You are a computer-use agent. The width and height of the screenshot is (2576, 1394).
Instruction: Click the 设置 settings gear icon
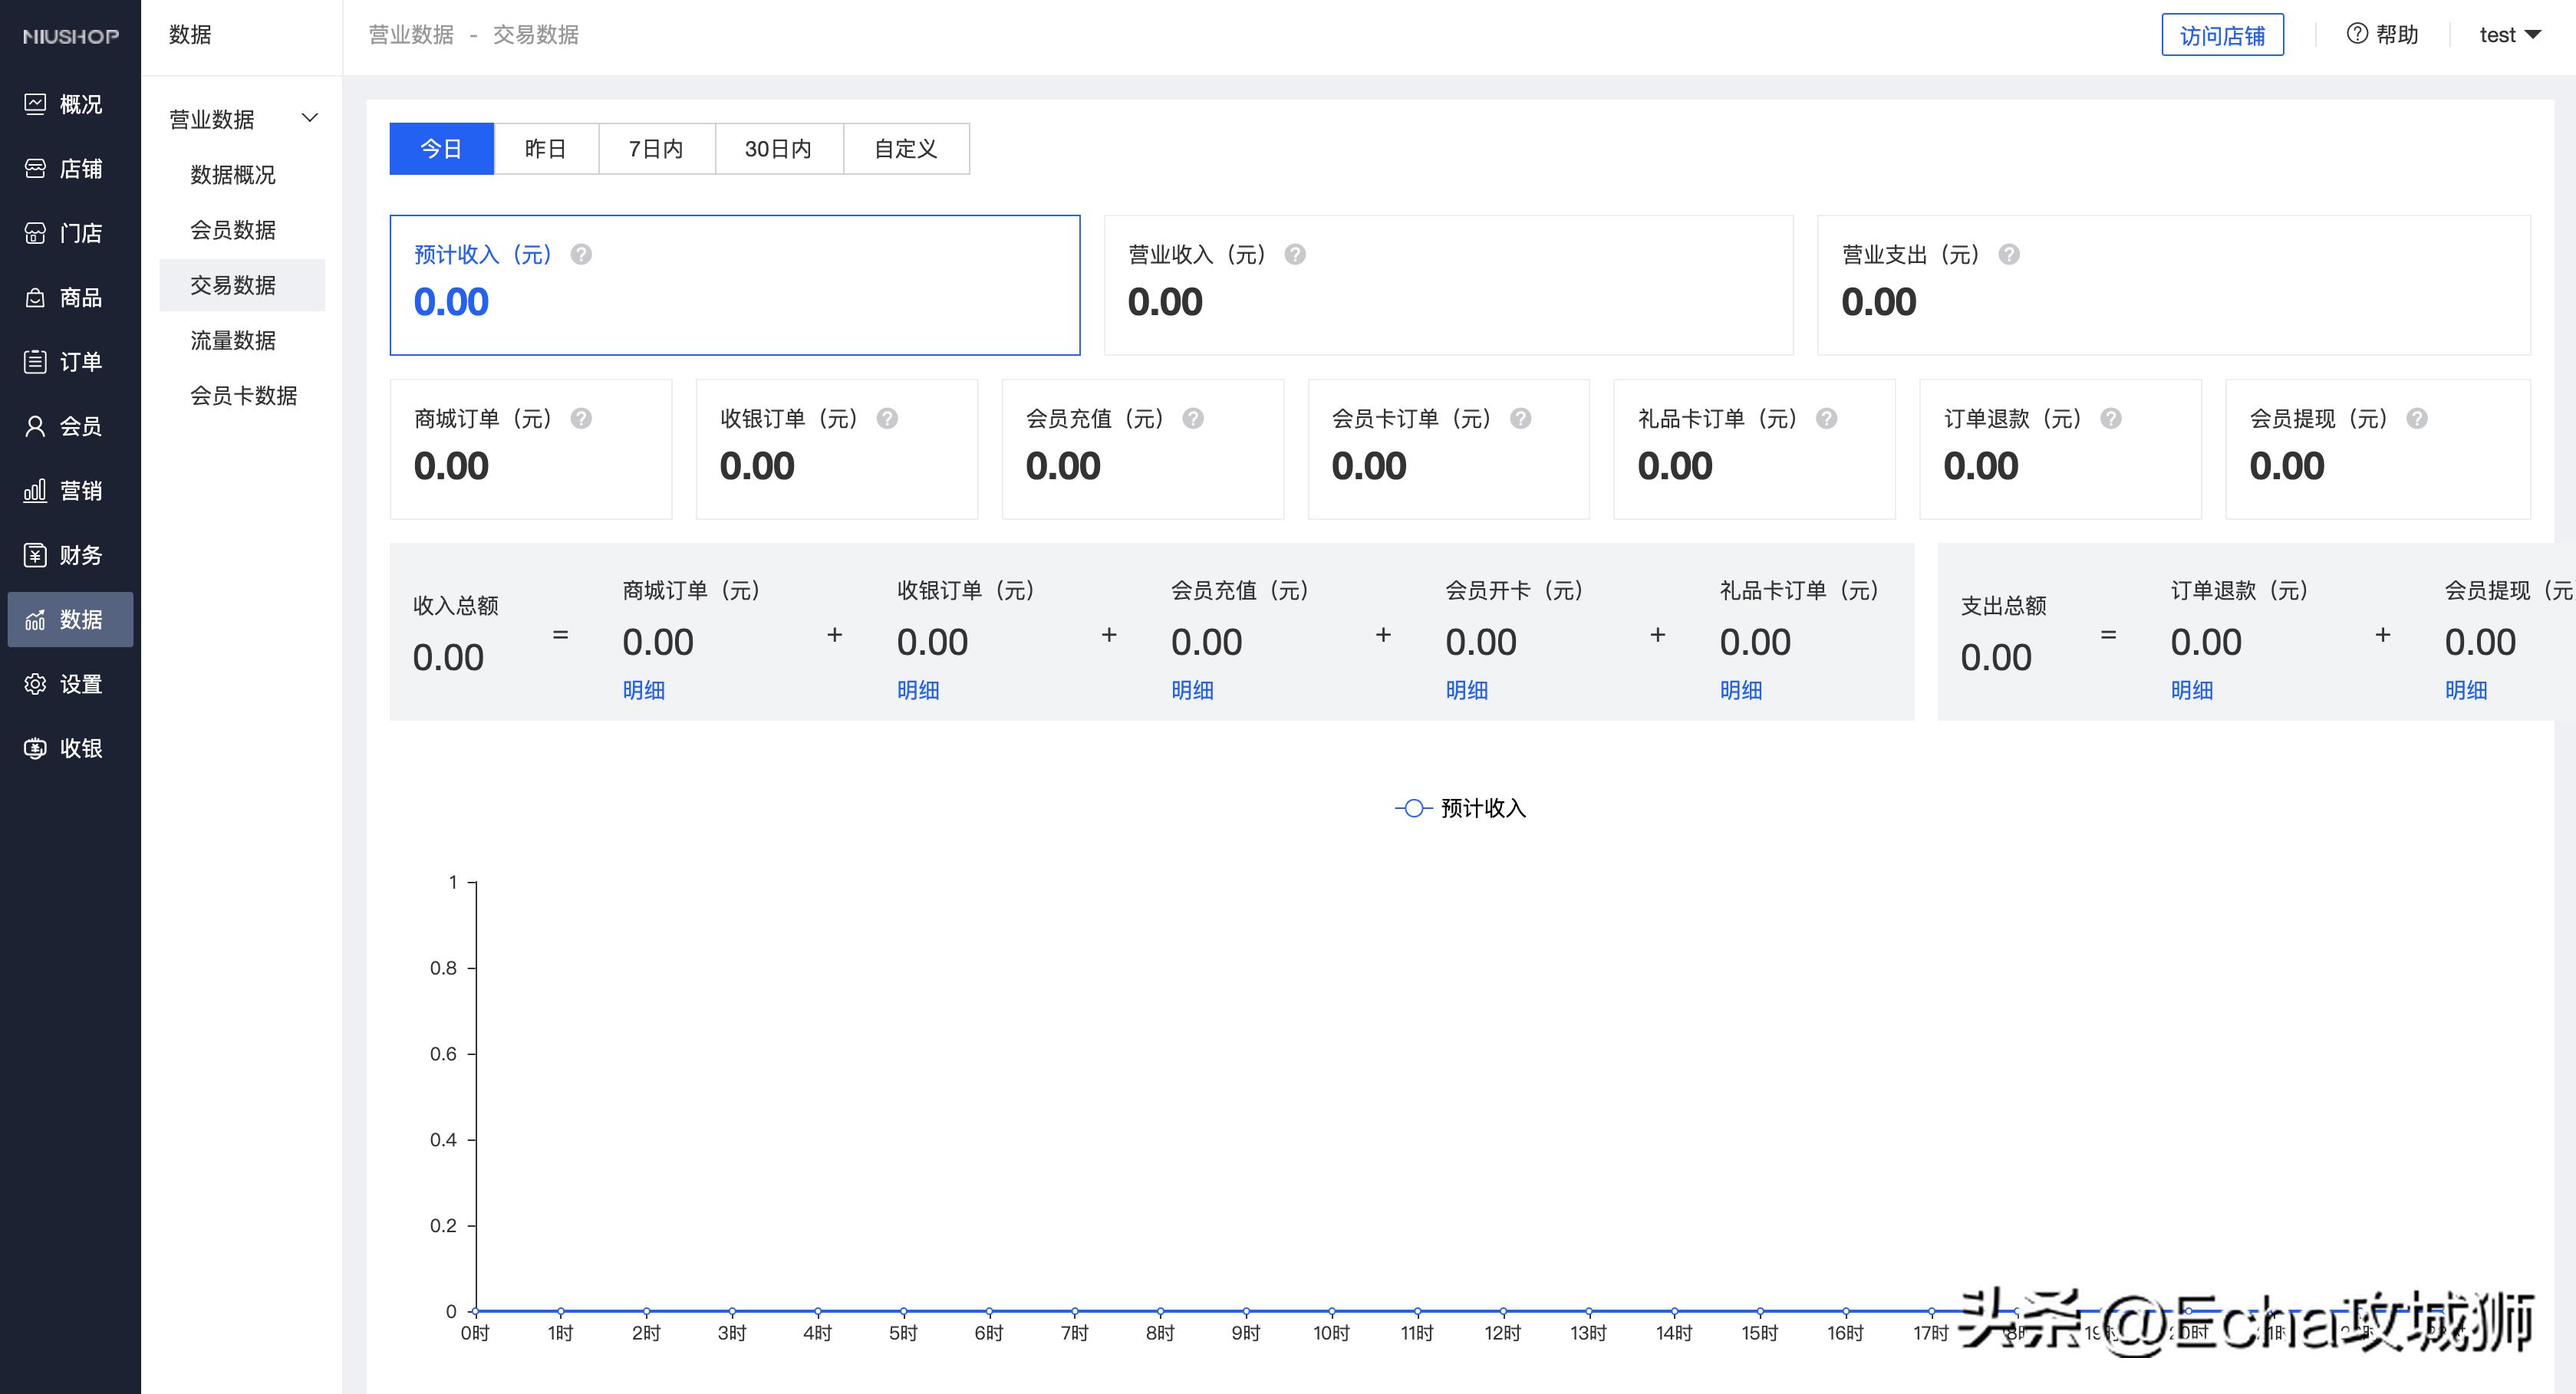(35, 685)
